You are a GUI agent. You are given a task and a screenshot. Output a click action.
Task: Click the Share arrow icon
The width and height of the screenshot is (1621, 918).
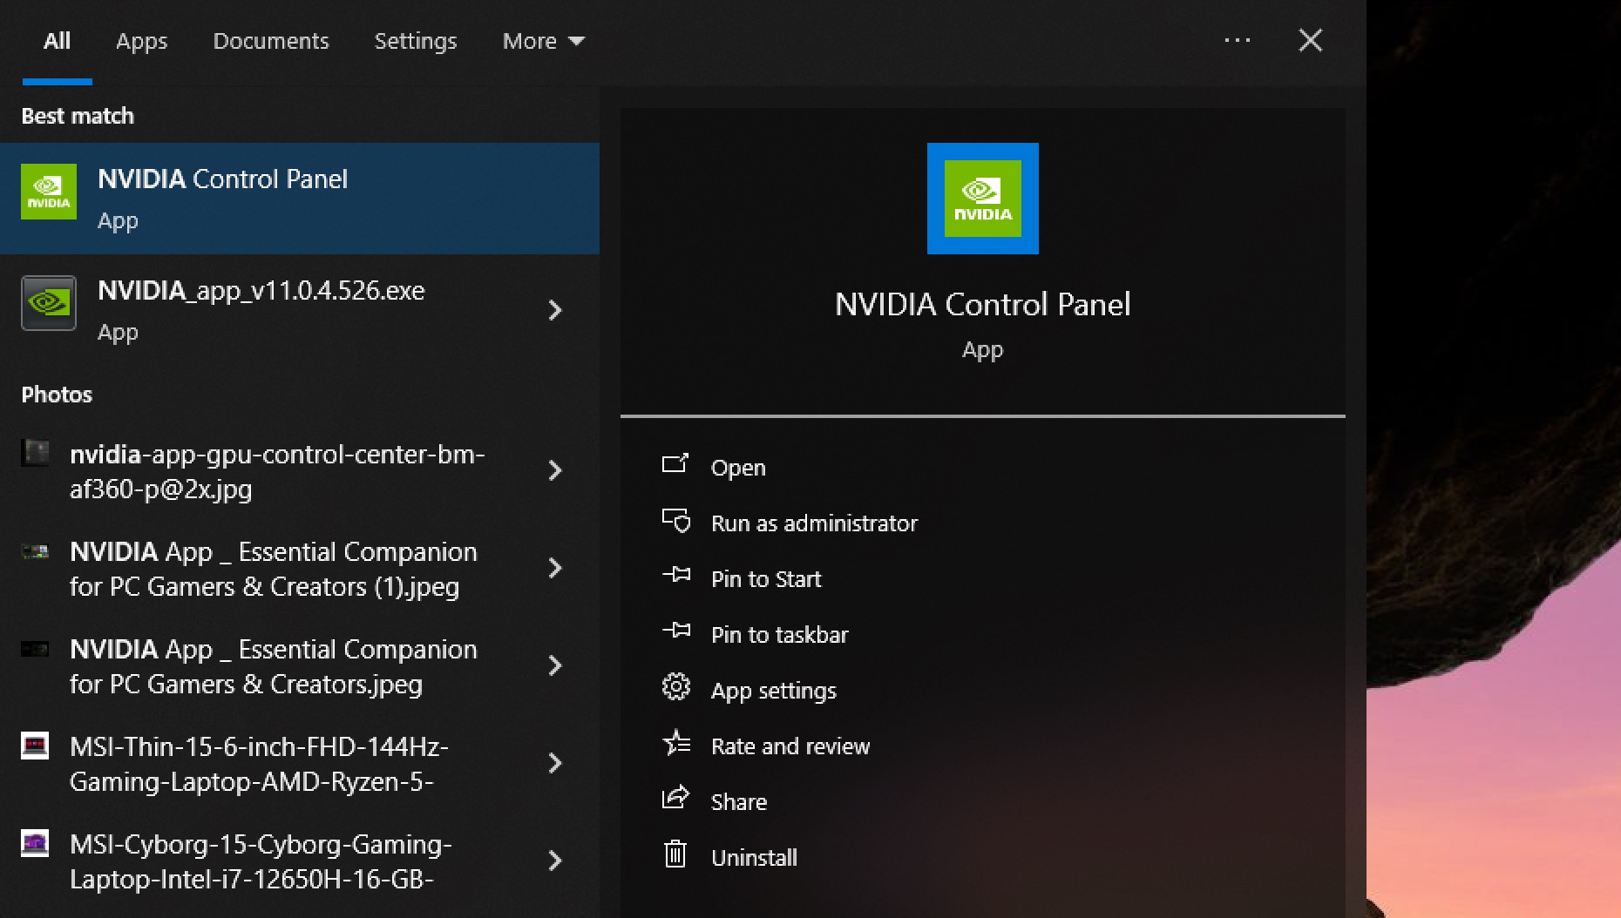pyautogui.click(x=675, y=799)
